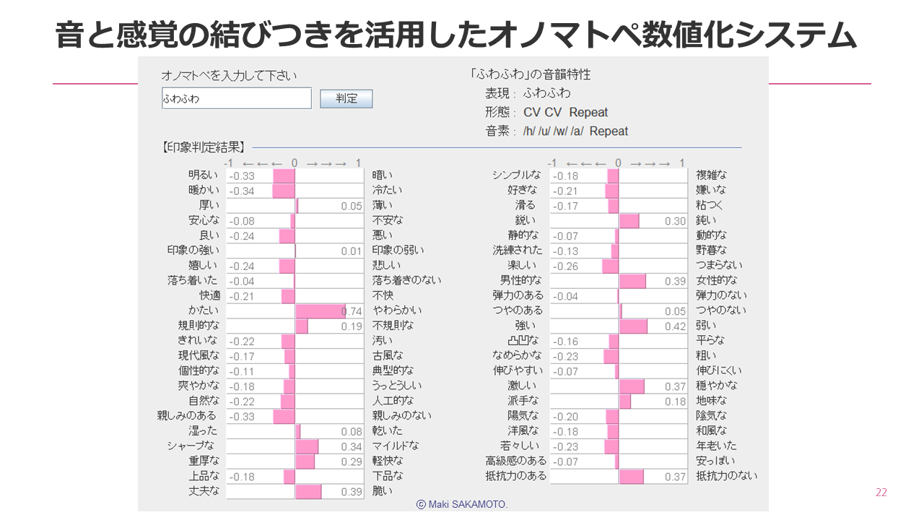Screen dimensions: 924x520
Task: Click the なめらかな label
Action: (517, 355)
